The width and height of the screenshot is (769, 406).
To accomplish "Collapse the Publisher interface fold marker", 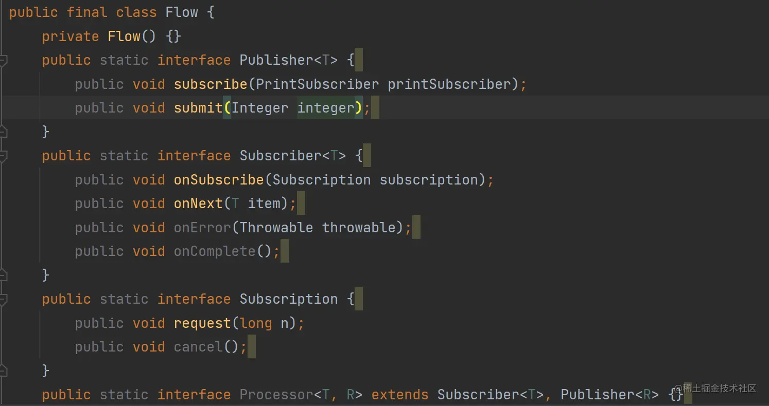I will [3, 61].
